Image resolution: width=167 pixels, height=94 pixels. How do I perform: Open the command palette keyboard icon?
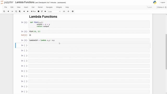[64, 11]
